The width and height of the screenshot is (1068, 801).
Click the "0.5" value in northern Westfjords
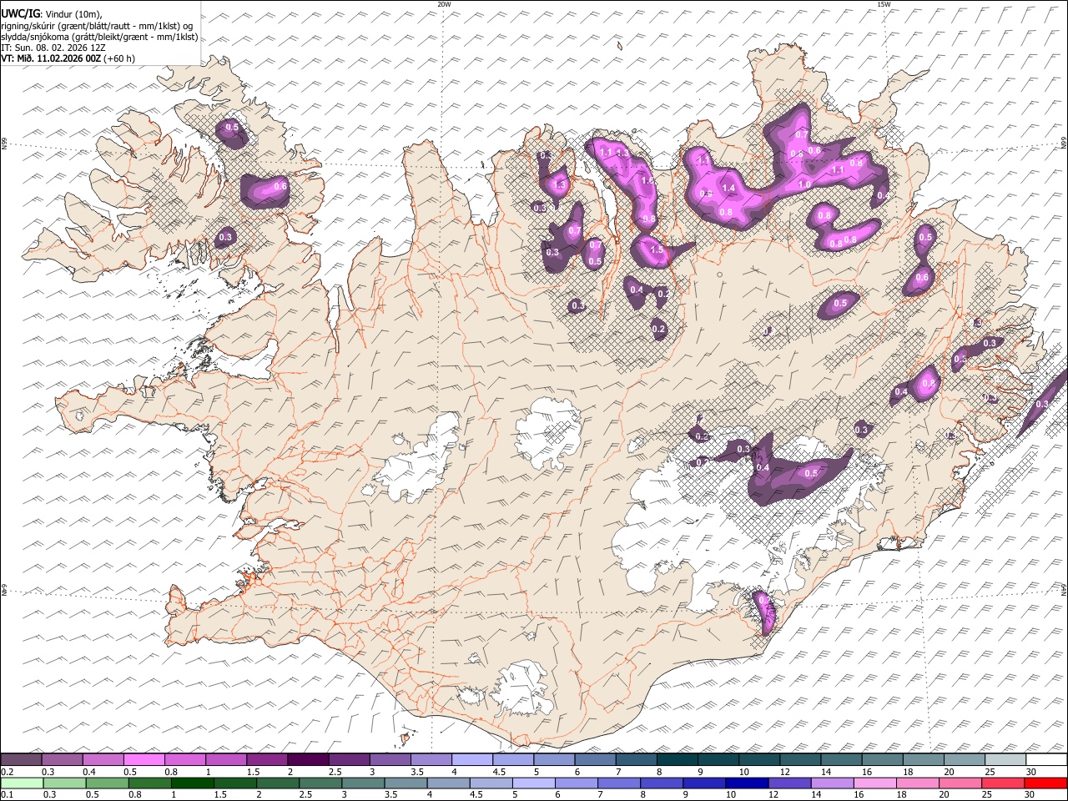[232, 128]
